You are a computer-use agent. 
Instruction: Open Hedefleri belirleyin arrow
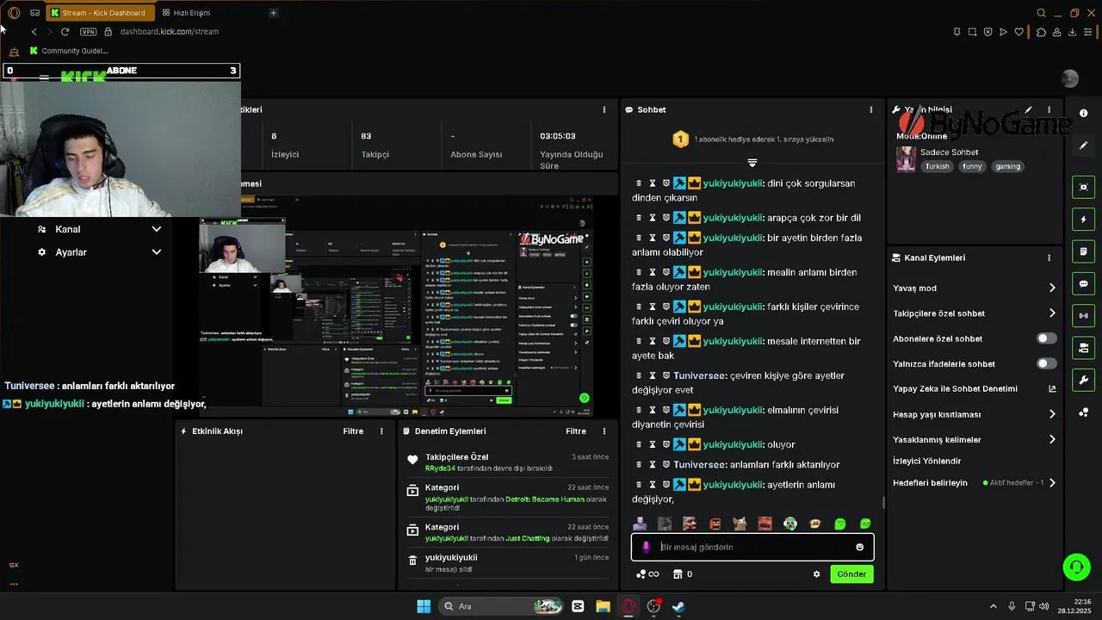coord(1052,483)
